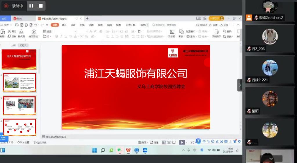Expand the 文件 file menu
Screen dimensions: 297x163
[6, 25]
